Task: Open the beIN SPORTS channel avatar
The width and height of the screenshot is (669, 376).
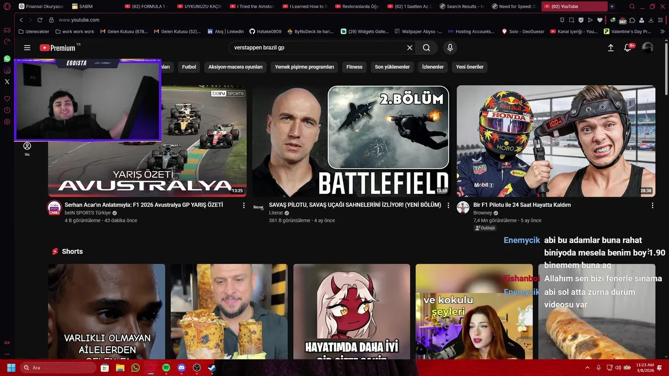Action: pos(54,208)
